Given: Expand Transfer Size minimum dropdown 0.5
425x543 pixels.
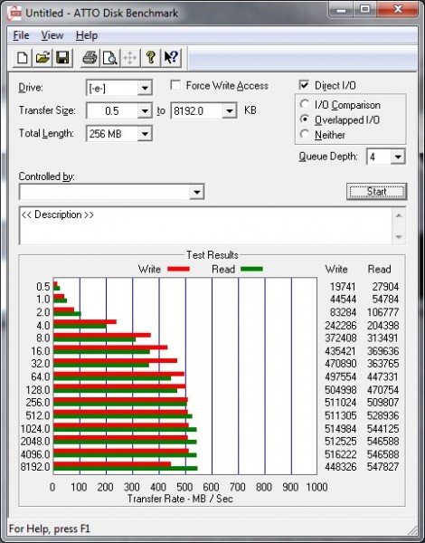Looking at the screenshot, I should point(145,111).
